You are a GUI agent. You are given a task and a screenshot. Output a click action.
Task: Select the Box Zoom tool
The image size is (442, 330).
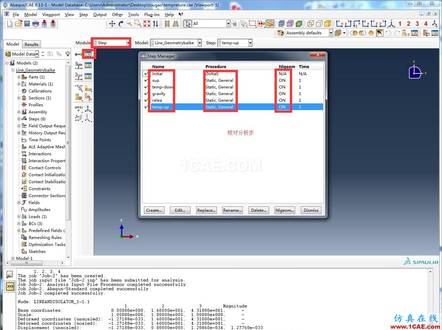138,24
